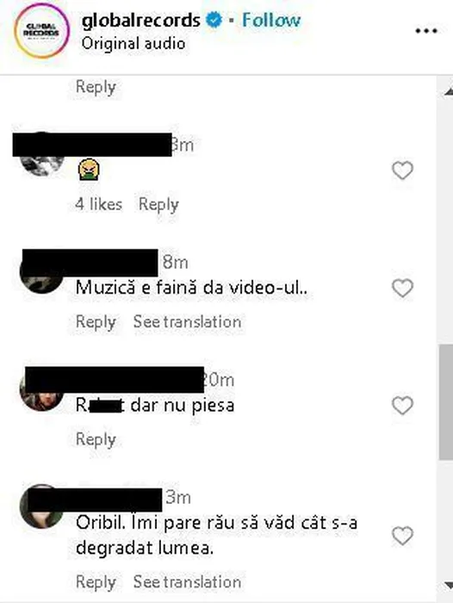The image size is (453, 603).
Task: Click the scroll up arrow
Action: pos(448,92)
